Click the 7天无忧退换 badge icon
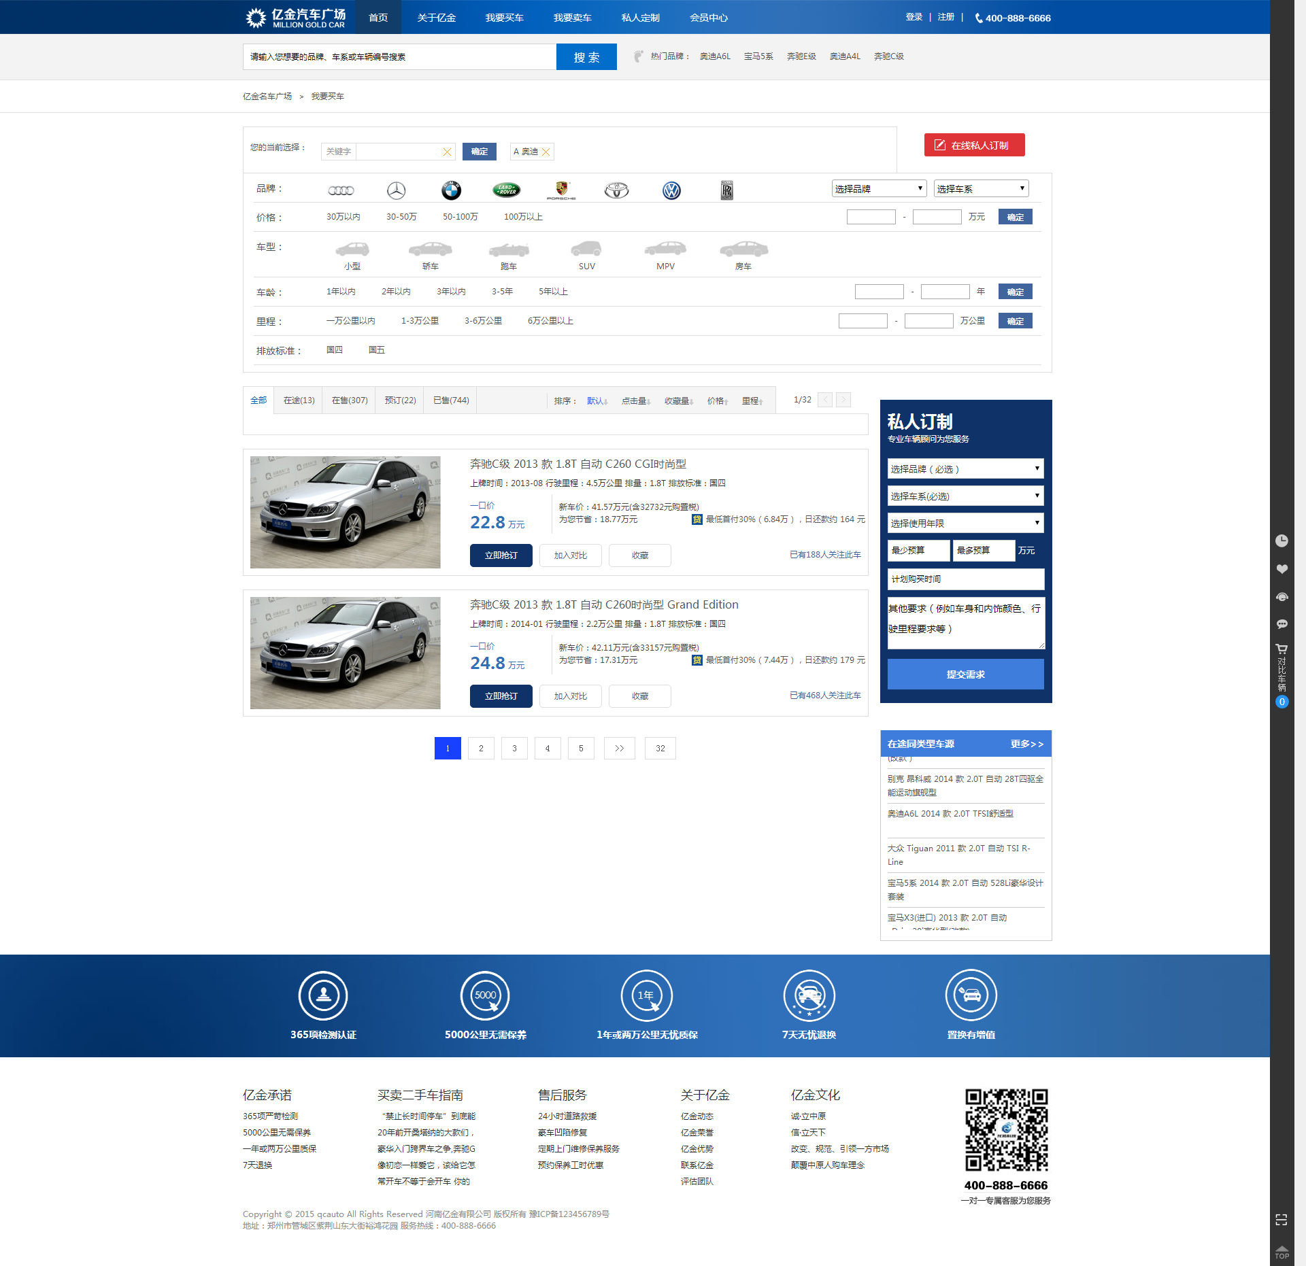1306x1266 pixels. pos(809,995)
